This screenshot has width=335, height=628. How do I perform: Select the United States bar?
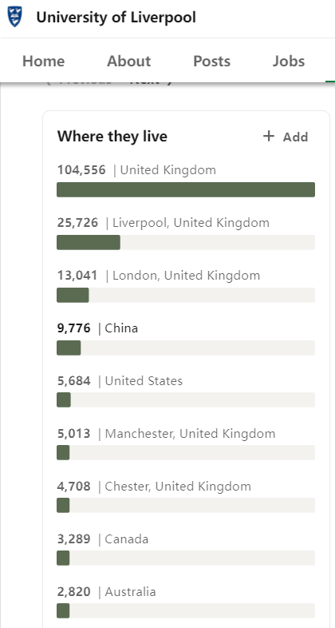(x=186, y=399)
